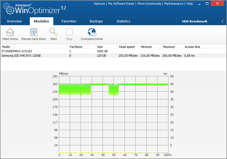Select the Samsung SSD 840 EVO 120GB row

(113, 56)
